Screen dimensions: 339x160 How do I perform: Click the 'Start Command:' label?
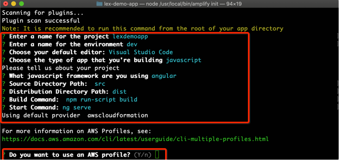(34, 107)
